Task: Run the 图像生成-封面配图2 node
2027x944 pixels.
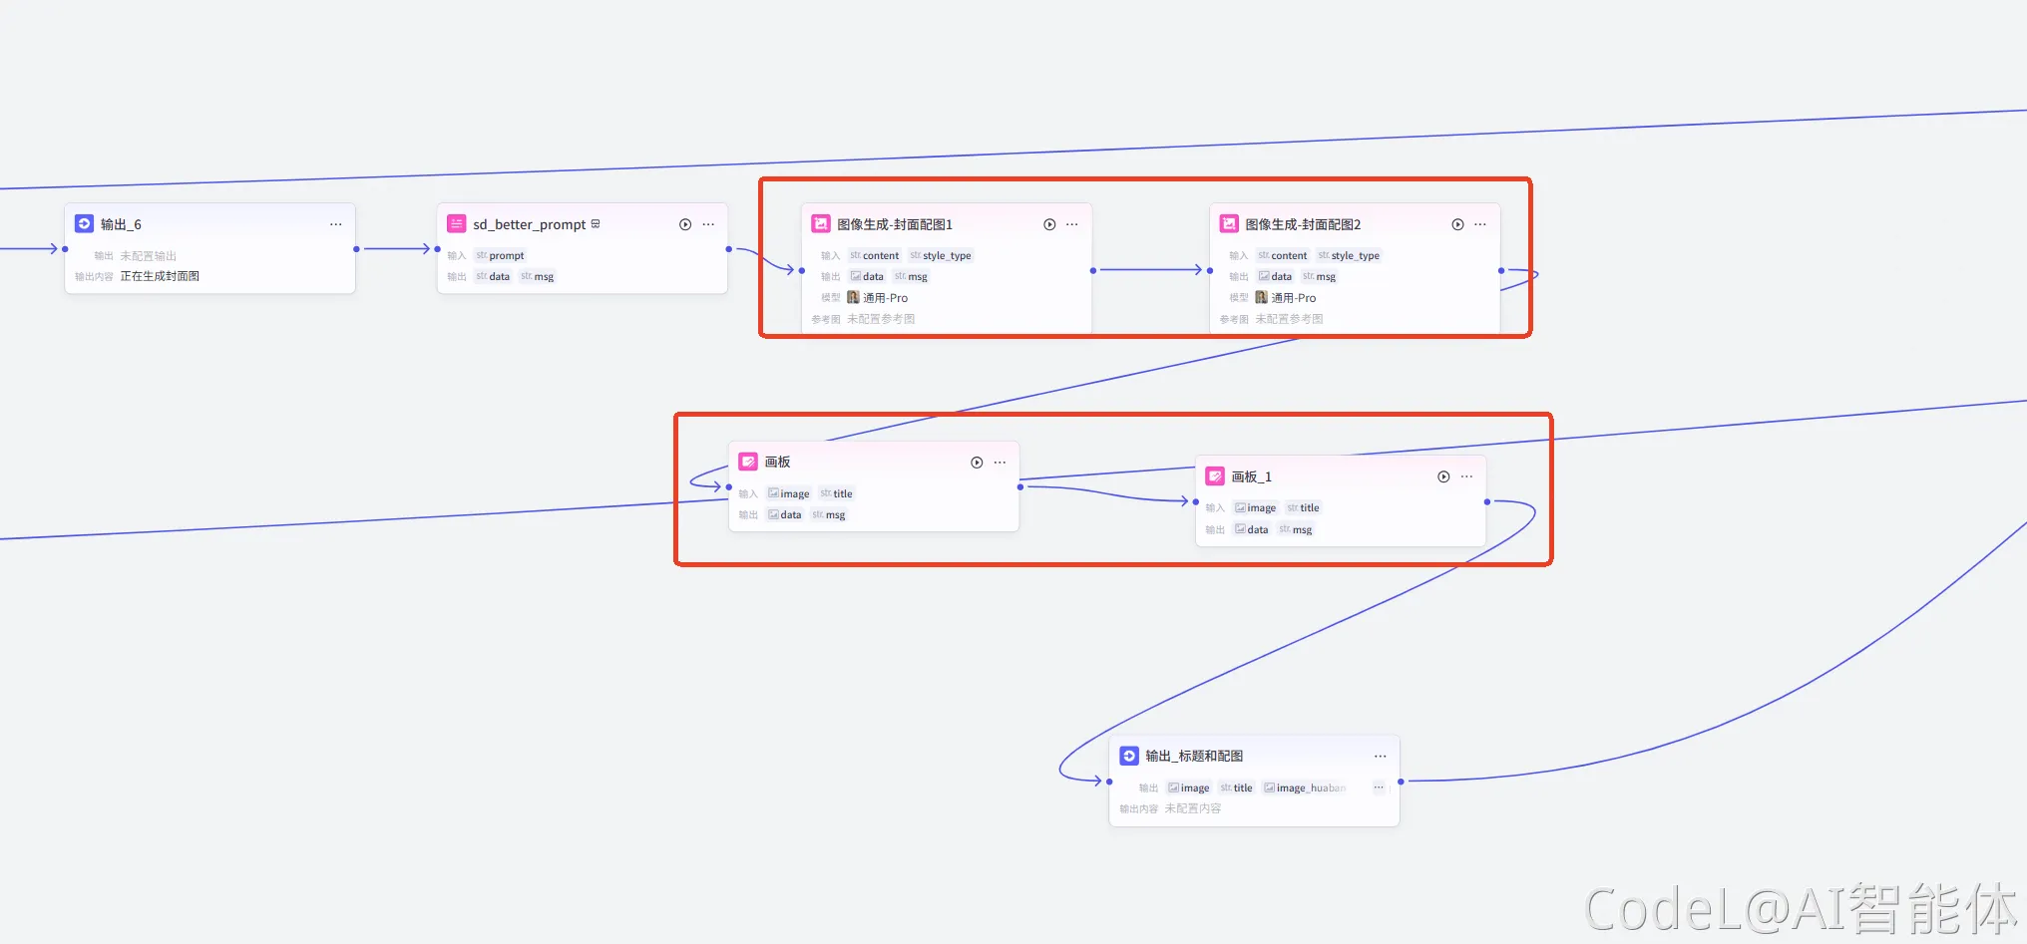Action: (1457, 224)
